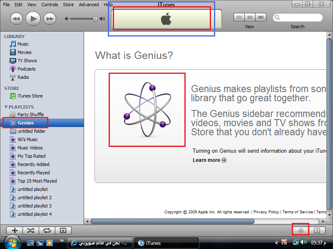The width and height of the screenshot is (333, 249).
Task: Select untitled playlist 3
Action: (x=30, y=206)
